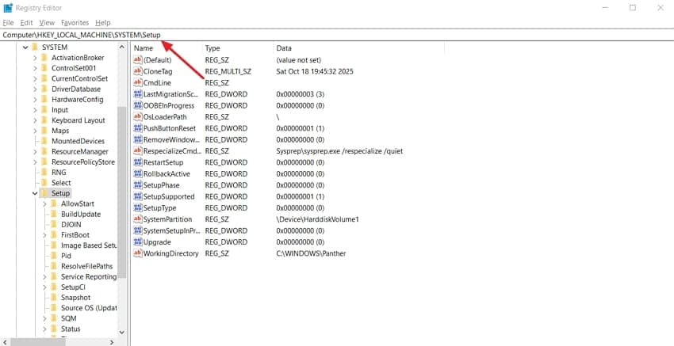
Task: Select the SQM subkey
Action: point(68,318)
